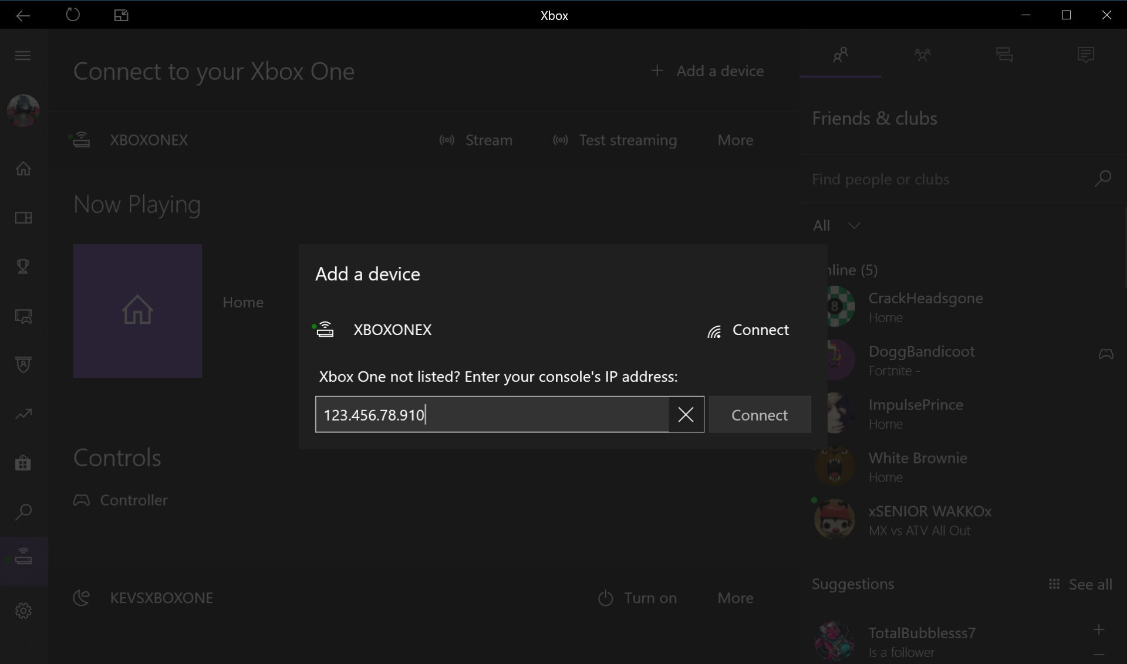Expand the All friends filter dropdown
This screenshot has height=664, width=1127.
pos(836,226)
